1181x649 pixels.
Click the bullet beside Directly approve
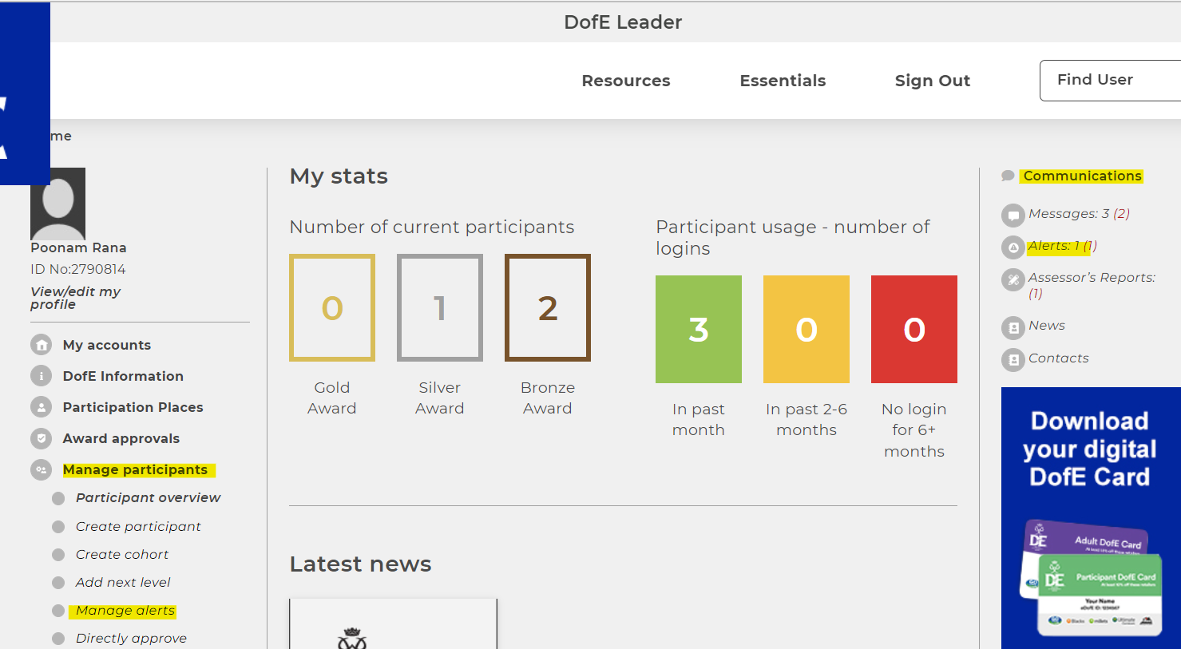[x=58, y=639]
